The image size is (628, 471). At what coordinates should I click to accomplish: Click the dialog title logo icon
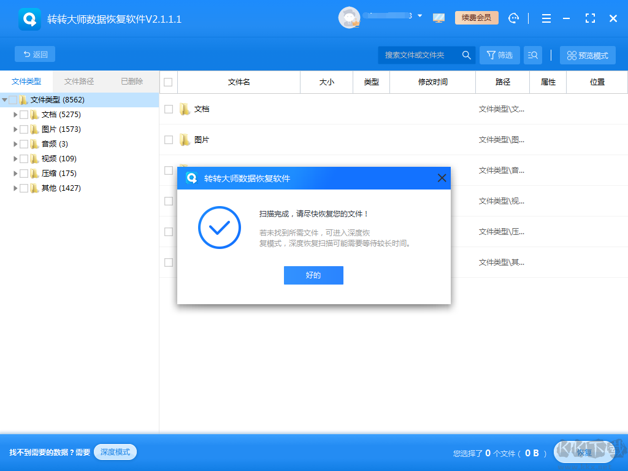point(192,178)
